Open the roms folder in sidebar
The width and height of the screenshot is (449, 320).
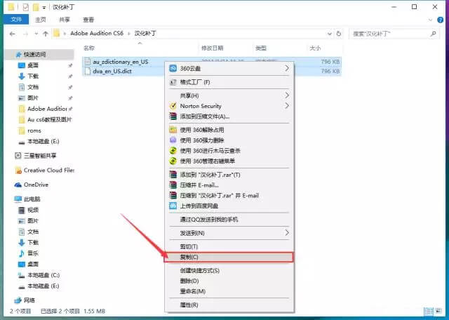(x=34, y=131)
